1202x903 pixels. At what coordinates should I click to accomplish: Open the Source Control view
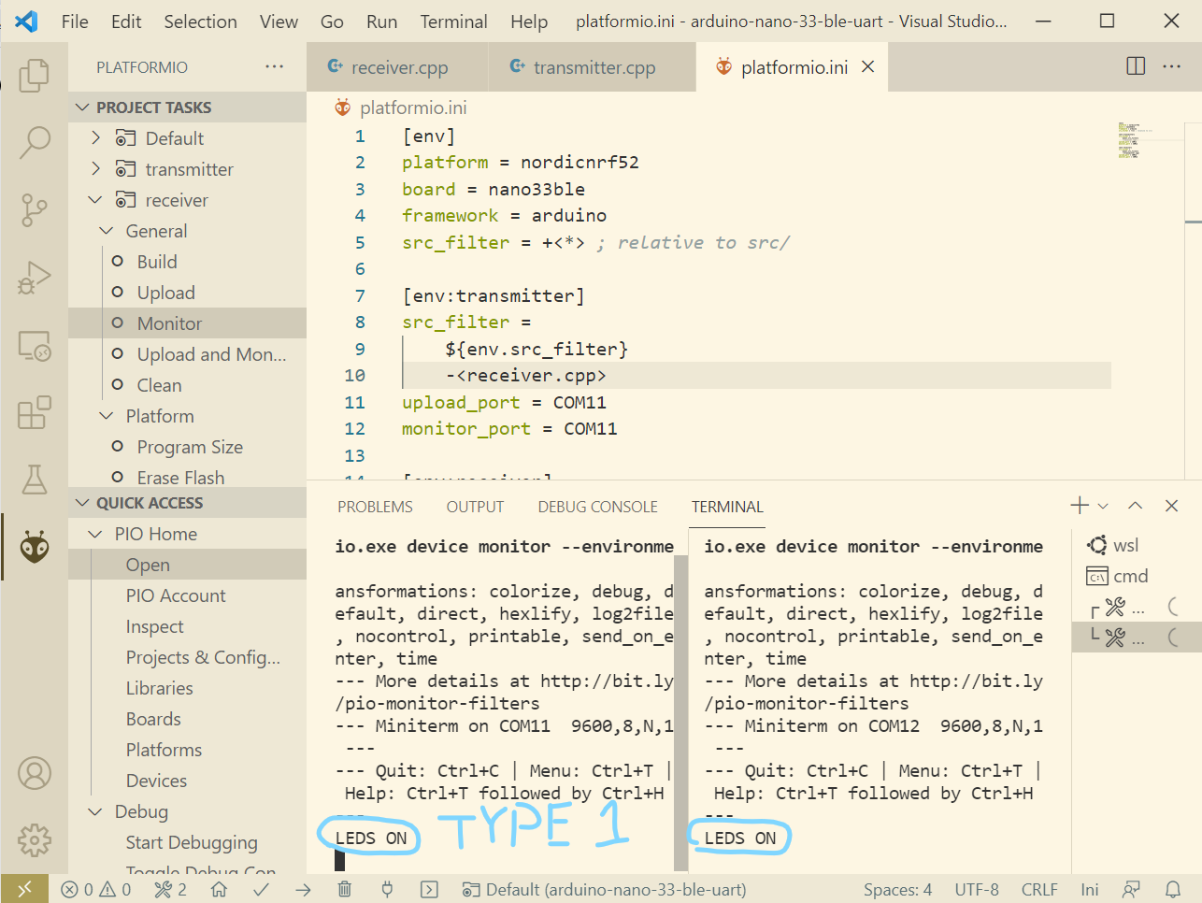(35, 209)
